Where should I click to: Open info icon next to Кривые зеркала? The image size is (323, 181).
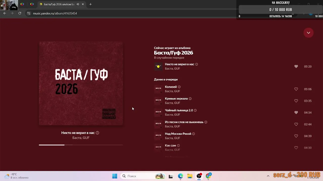190,99
